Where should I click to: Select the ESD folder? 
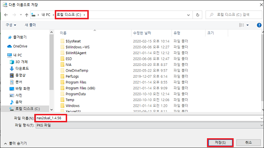coord(69,59)
